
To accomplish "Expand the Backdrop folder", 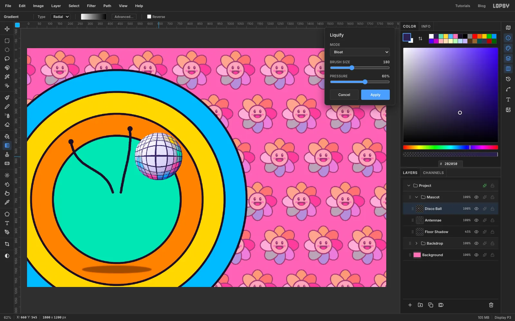I will (x=417, y=243).
